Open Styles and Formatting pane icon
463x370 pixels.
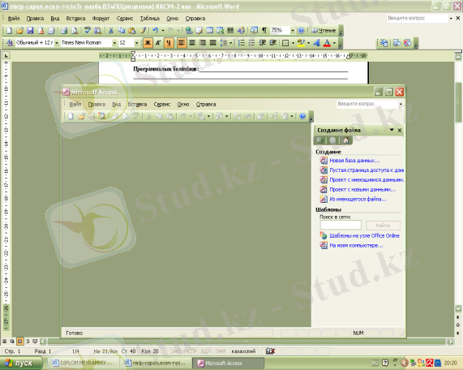click(x=10, y=43)
